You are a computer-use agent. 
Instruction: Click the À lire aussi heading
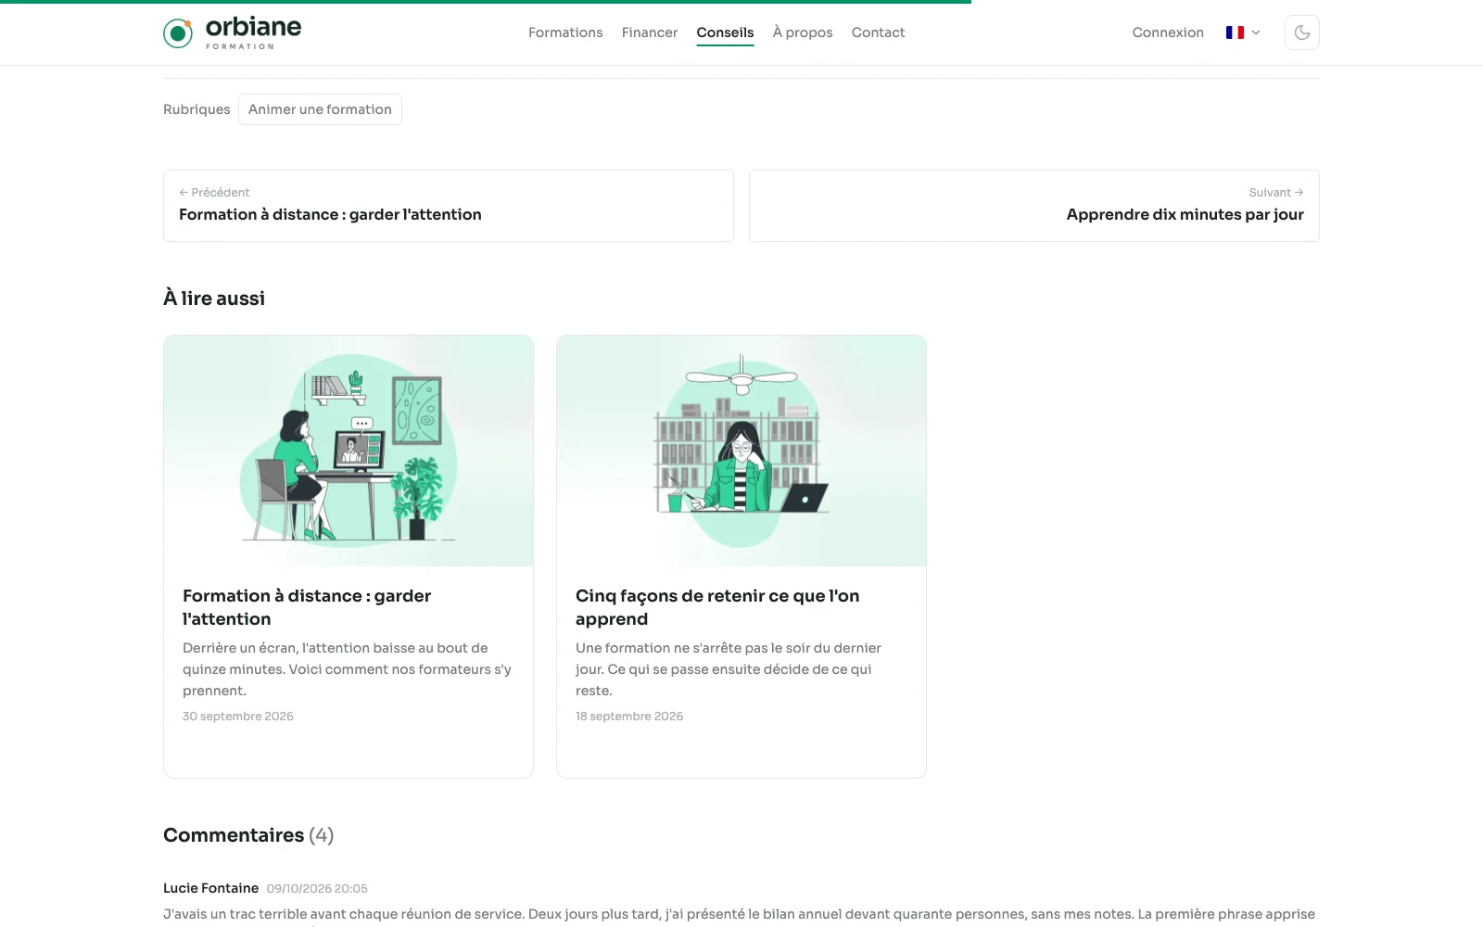click(x=214, y=298)
